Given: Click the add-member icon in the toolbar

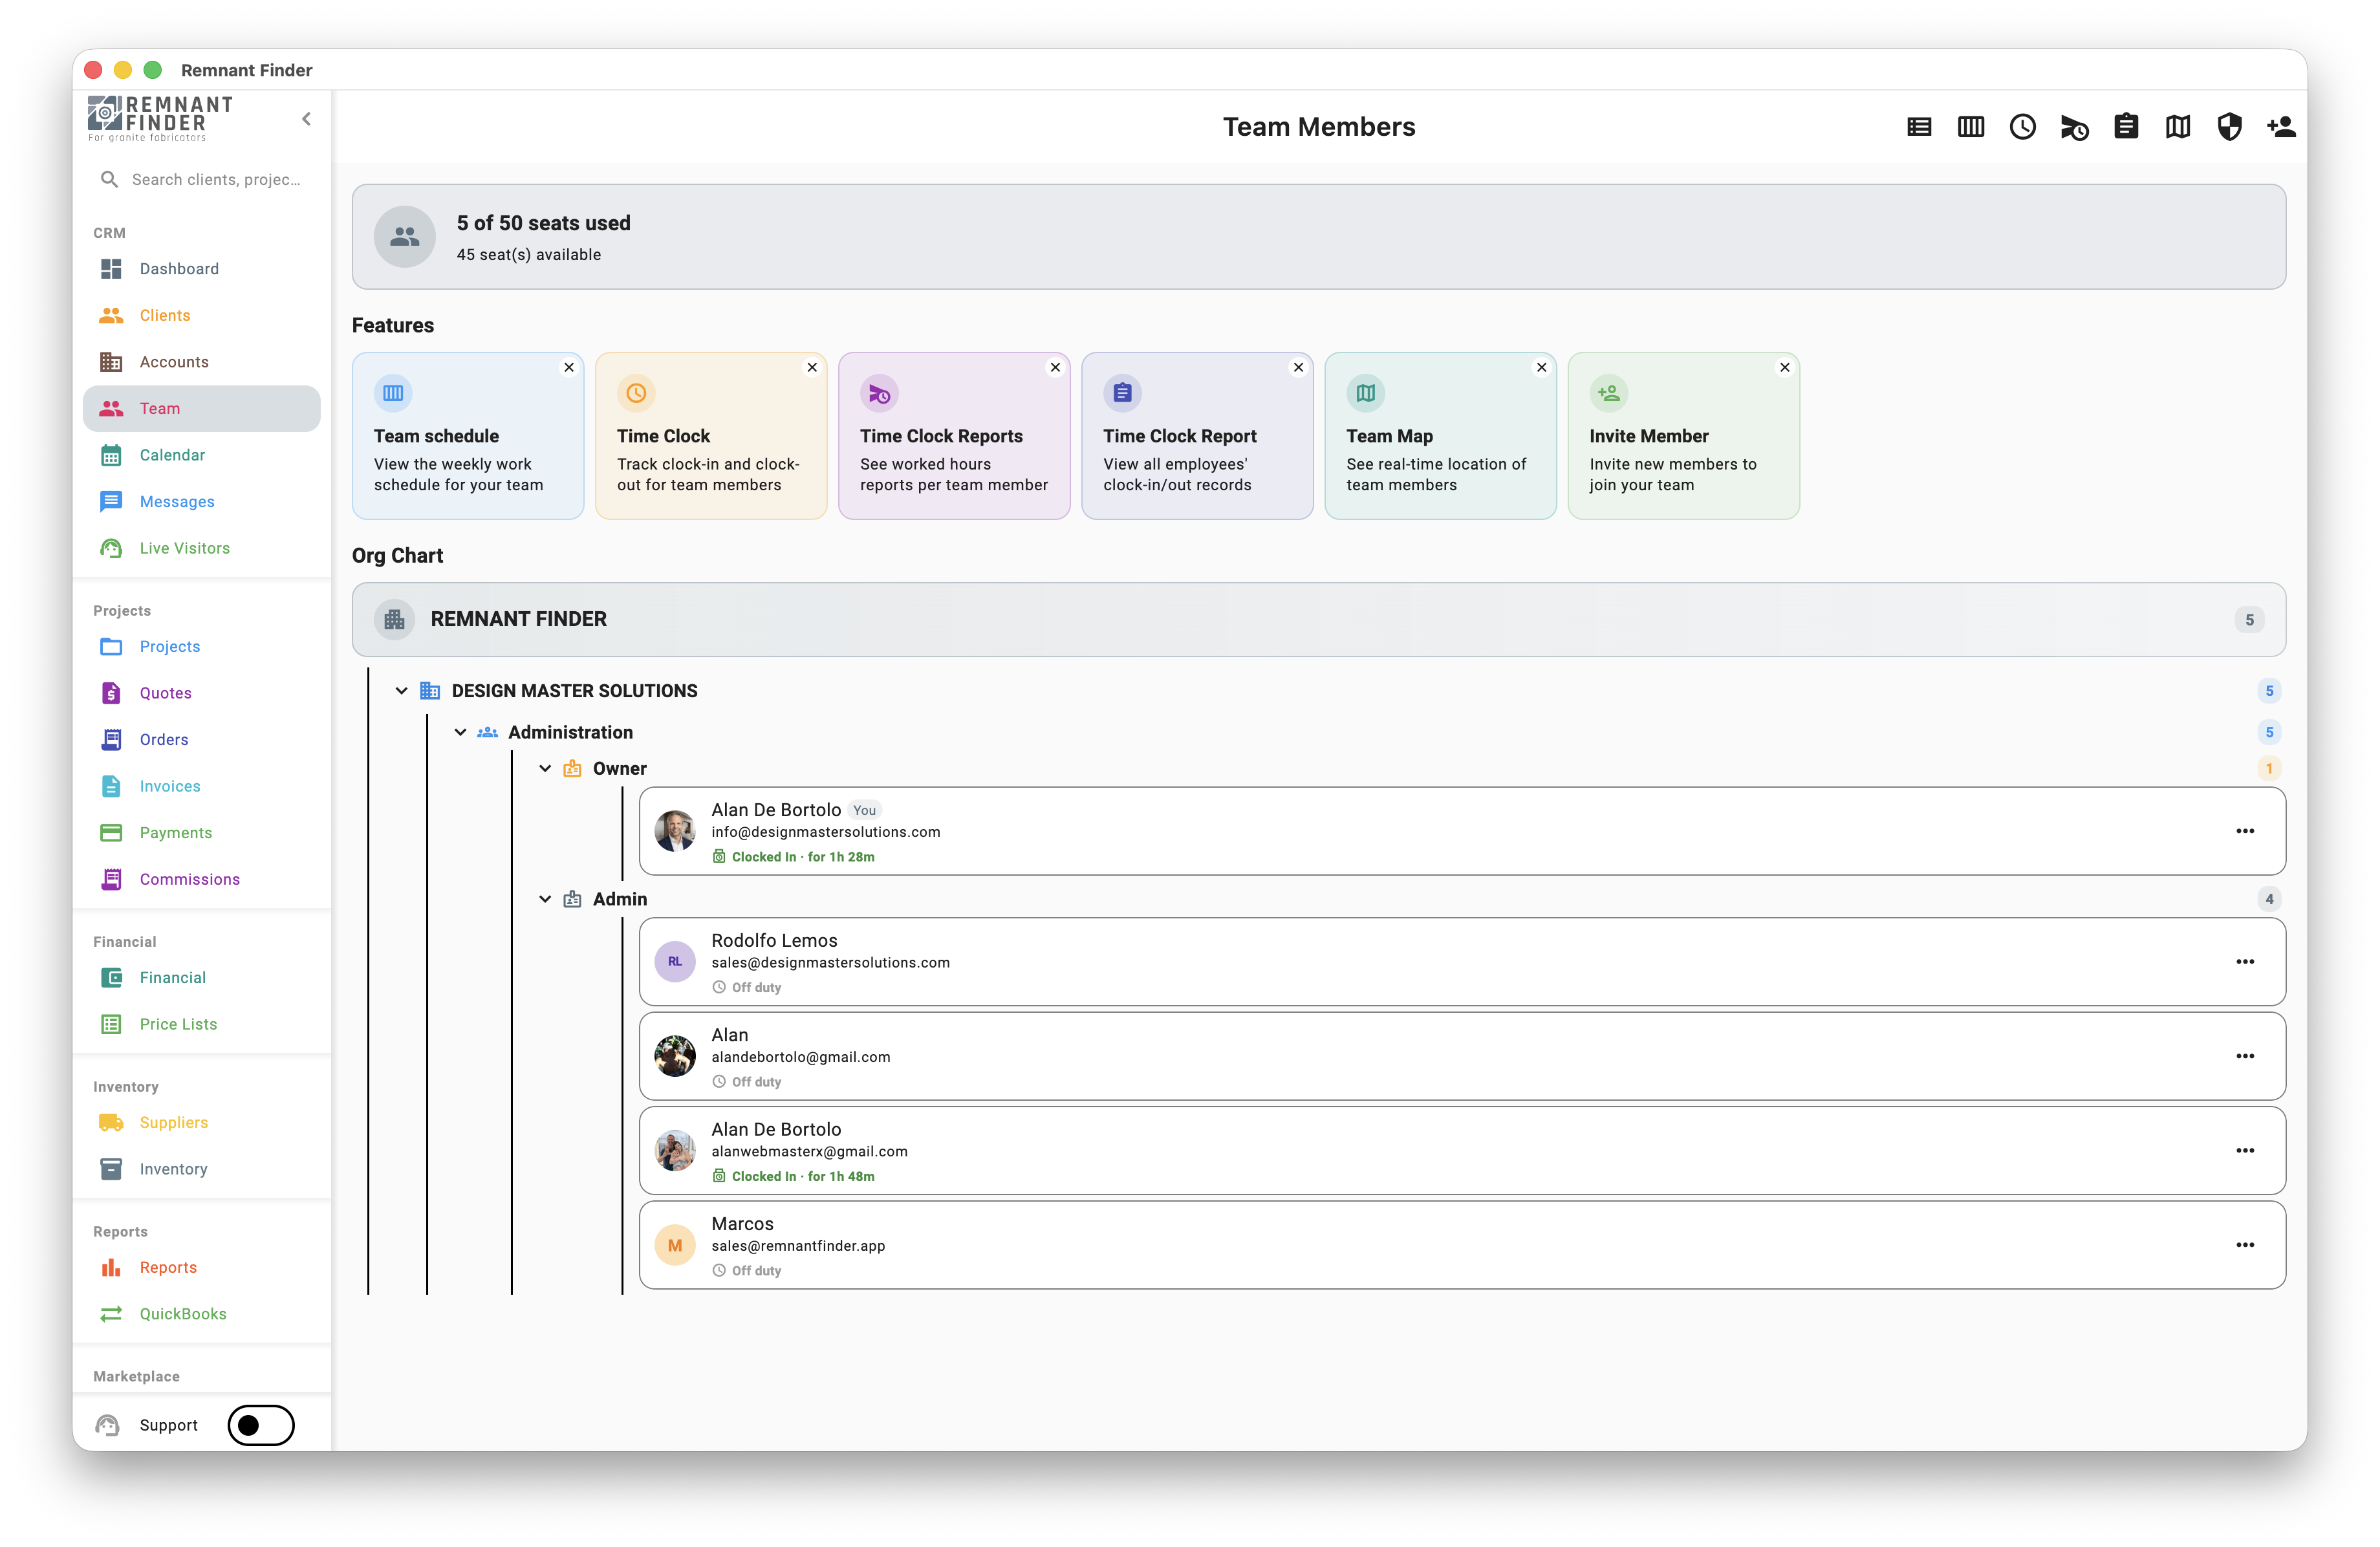Looking at the screenshot, I should [x=2281, y=126].
